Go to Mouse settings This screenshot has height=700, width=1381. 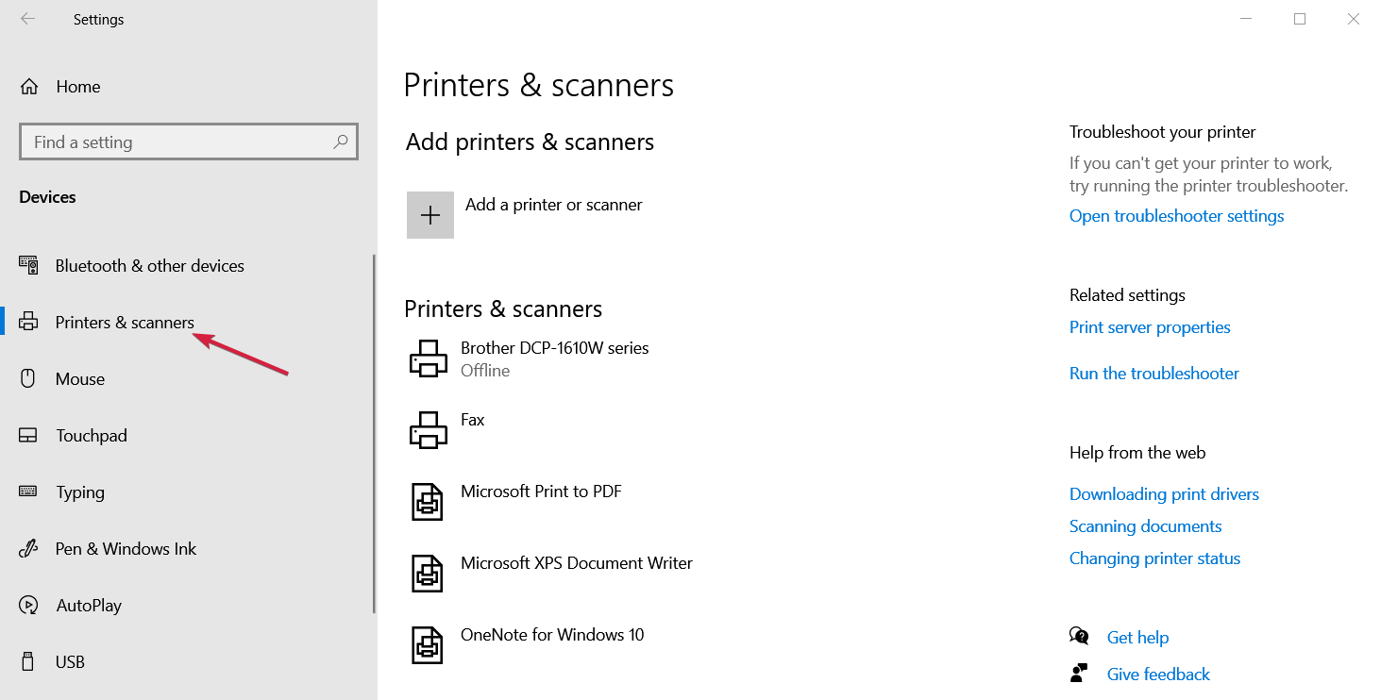click(80, 379)
